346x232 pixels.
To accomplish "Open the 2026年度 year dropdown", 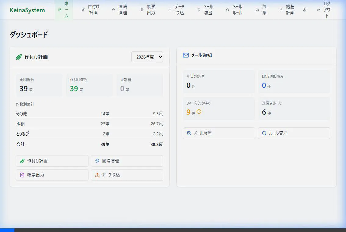I will (147, 57).
